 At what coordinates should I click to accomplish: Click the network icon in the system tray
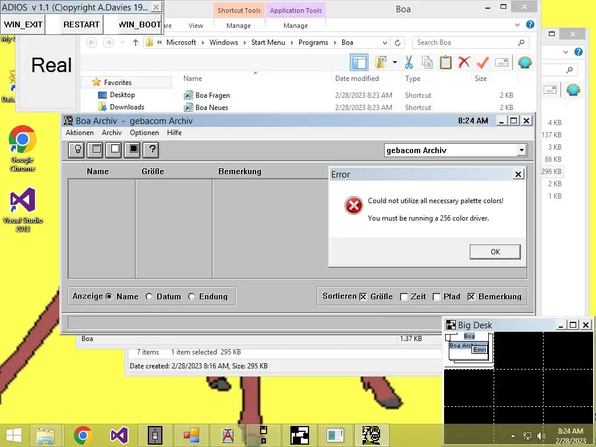tap(527, 436)
